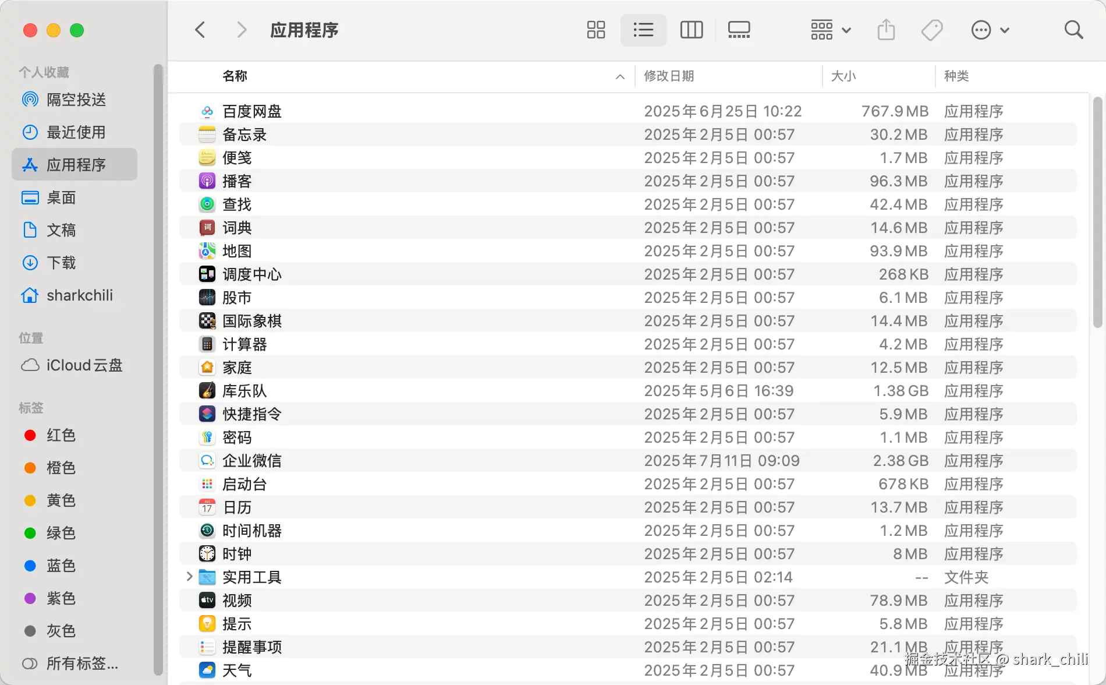
Task: Open the sharkchili home folder
Action: pyautogui.click(x=75, y=295)
